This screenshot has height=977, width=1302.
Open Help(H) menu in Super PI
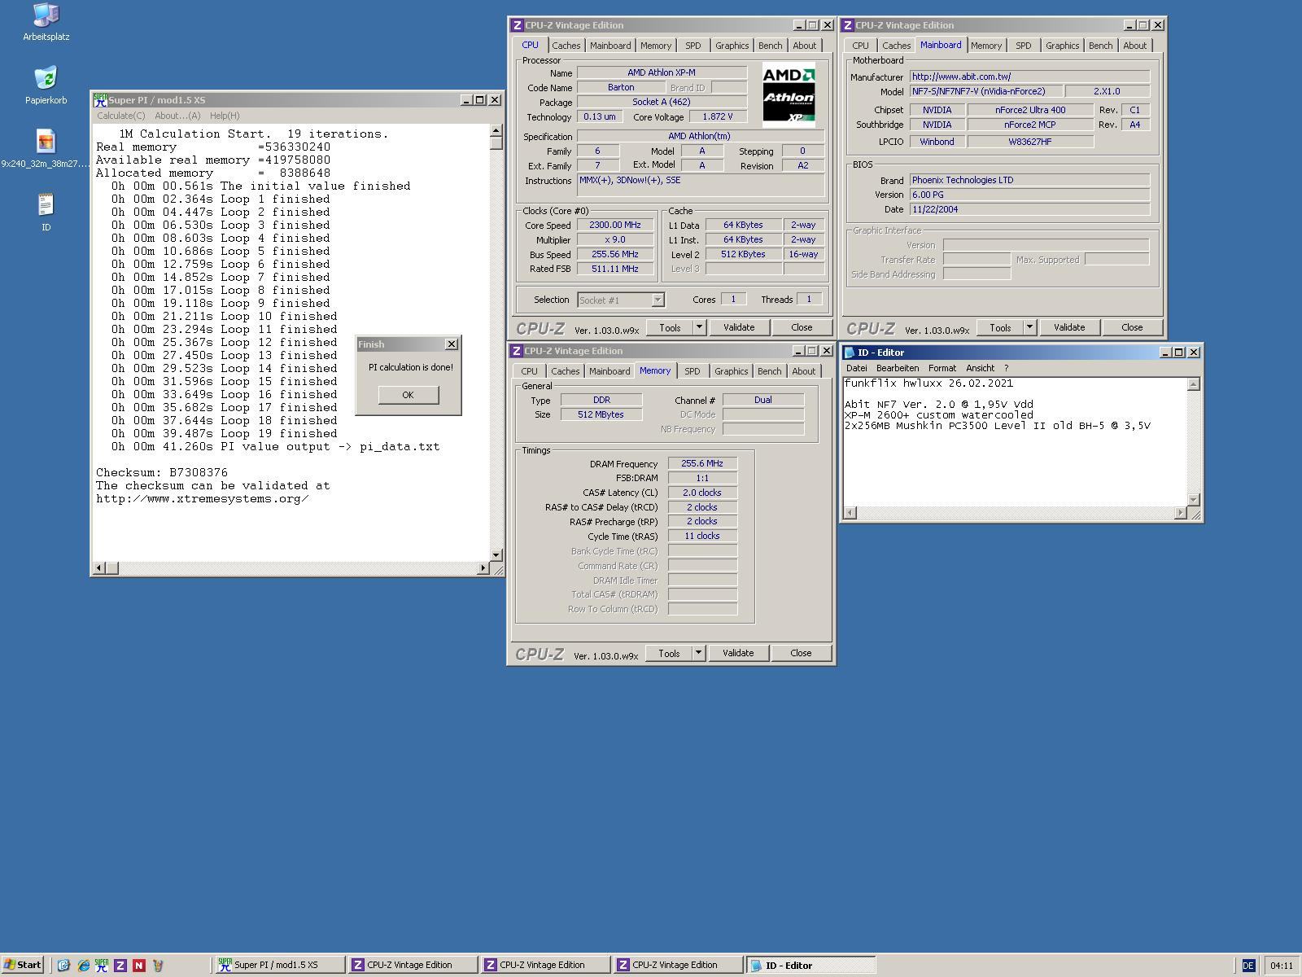click(x=225, y=116)
